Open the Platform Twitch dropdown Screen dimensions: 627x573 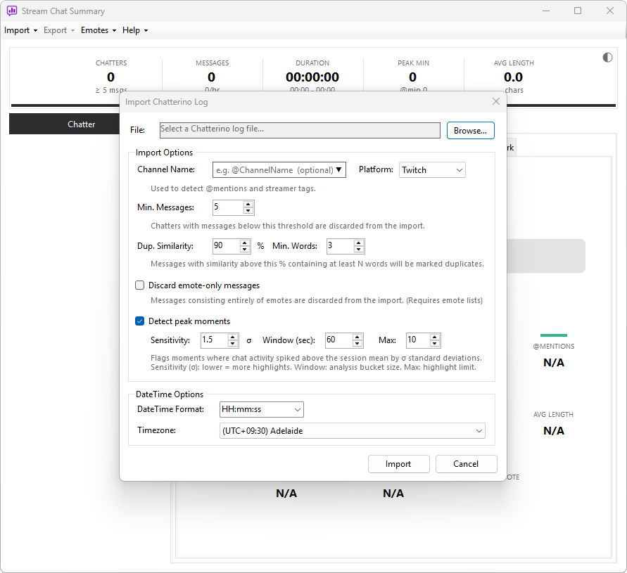[432, 170]
